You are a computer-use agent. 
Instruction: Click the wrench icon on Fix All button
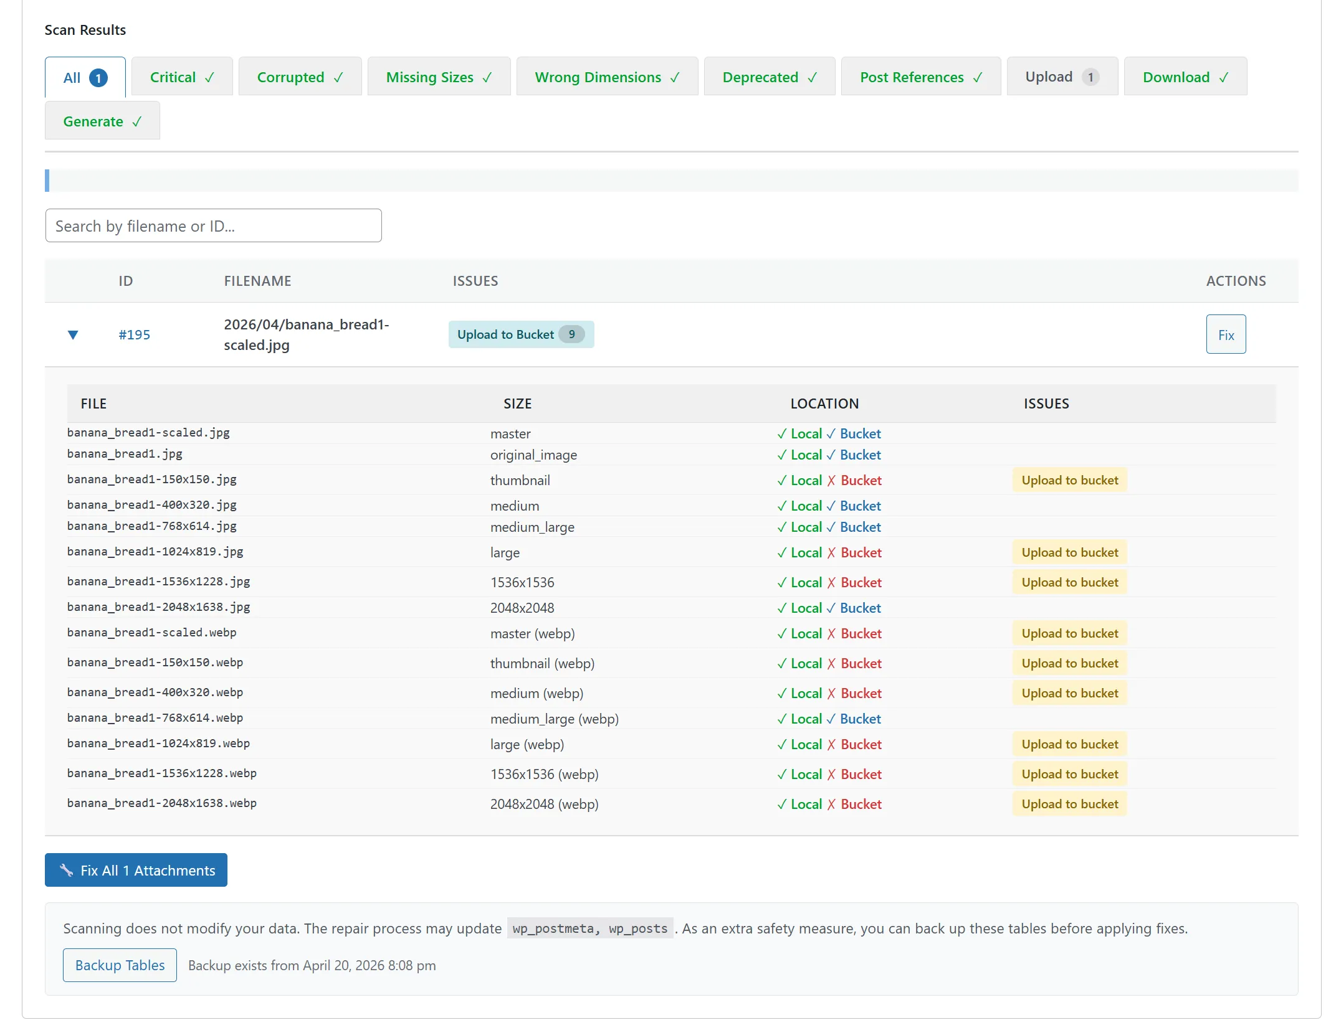(67, 870)
